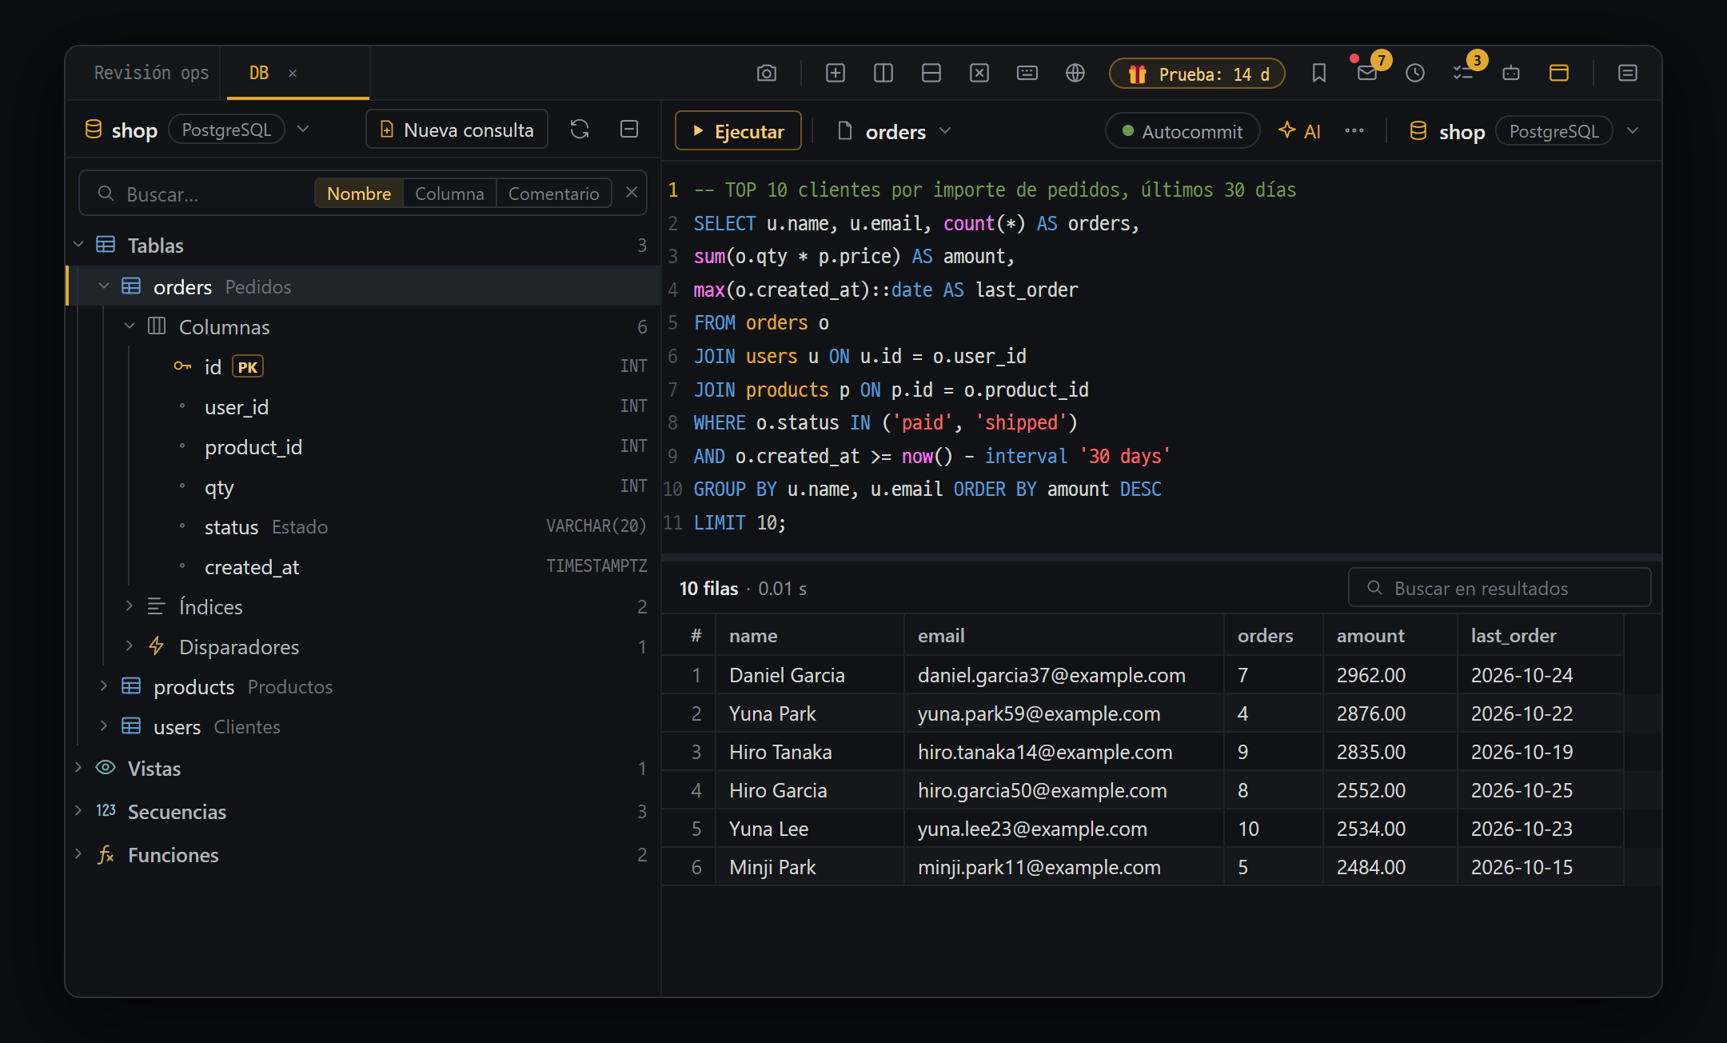The width and height of the screenshot is (1727, 1043).
Task: Click the add new pane icon
Action: tap(835, 74)
